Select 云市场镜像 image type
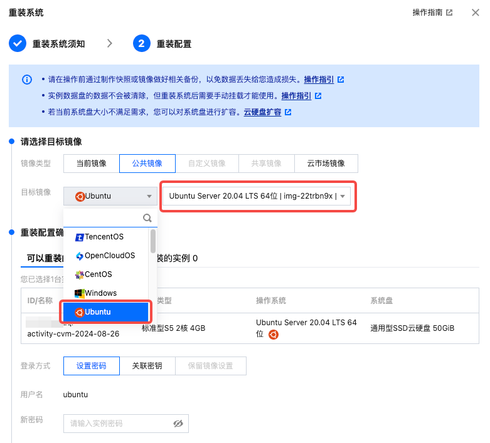Image resolution: width=490 pixels, height=443 pixels. 326,164
